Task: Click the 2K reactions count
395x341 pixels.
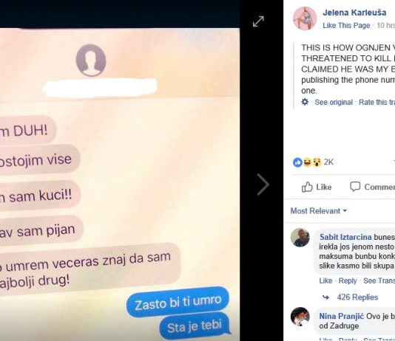Action: click(328, 162)
